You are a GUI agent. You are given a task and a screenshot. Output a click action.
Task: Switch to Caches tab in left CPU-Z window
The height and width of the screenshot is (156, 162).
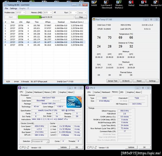point(29,92)
